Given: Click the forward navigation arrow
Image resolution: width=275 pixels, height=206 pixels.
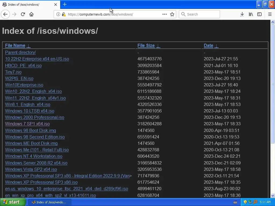Looking at the screenshot, I should tap(14, 14).
